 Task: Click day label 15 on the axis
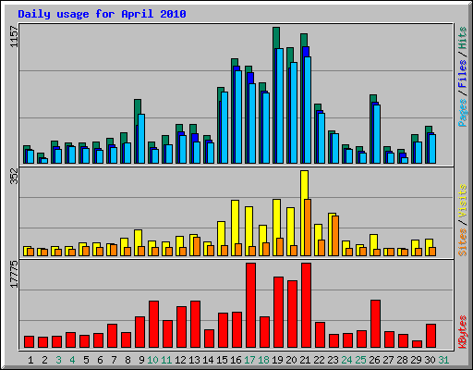[222, 360]
